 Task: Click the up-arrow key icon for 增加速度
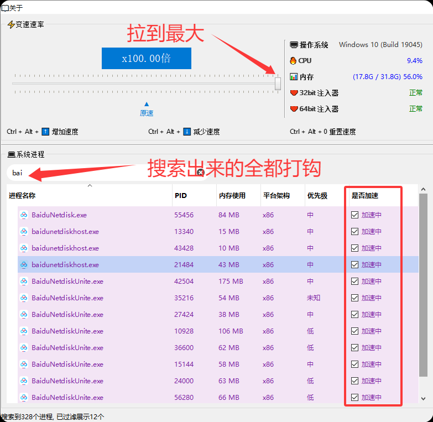pyautogui.click(x=45, y=132)
